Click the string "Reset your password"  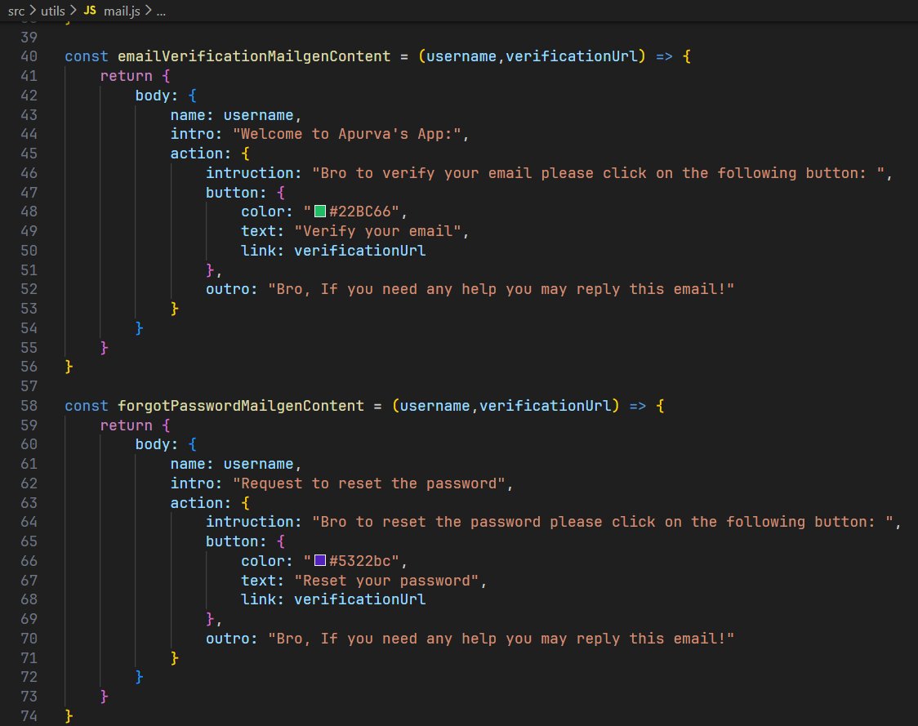tap(386, 581)
